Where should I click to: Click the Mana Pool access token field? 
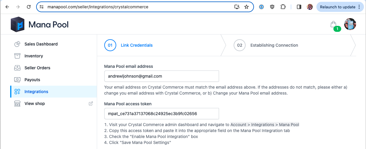click(161, 114)
